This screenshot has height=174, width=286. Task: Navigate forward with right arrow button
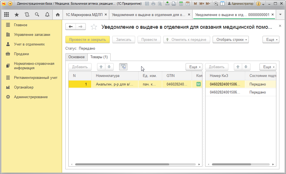tap(81, 27)
